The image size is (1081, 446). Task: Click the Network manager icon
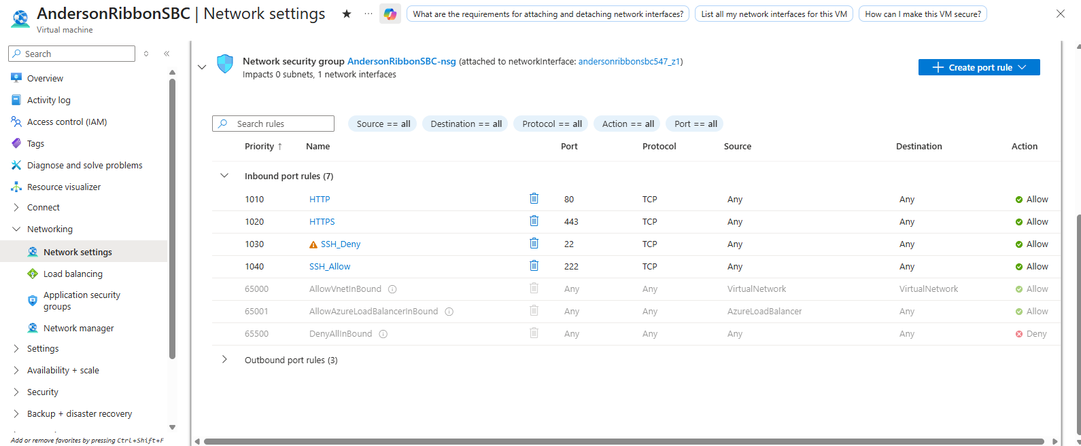point(33,328)
